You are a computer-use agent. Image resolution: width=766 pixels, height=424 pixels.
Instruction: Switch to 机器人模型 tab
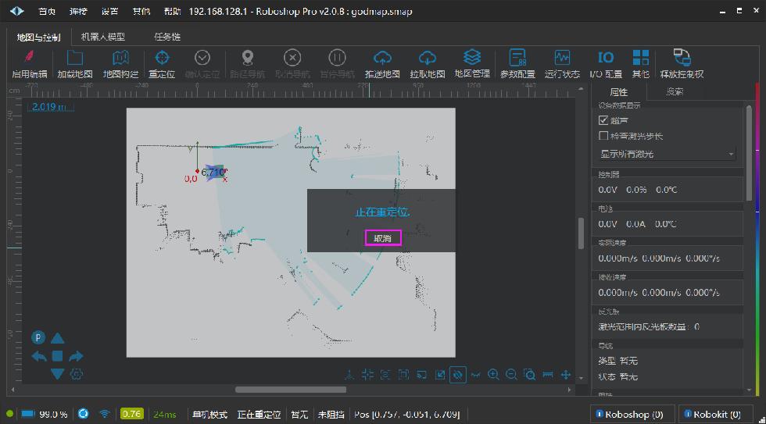(x=103, y=37)
